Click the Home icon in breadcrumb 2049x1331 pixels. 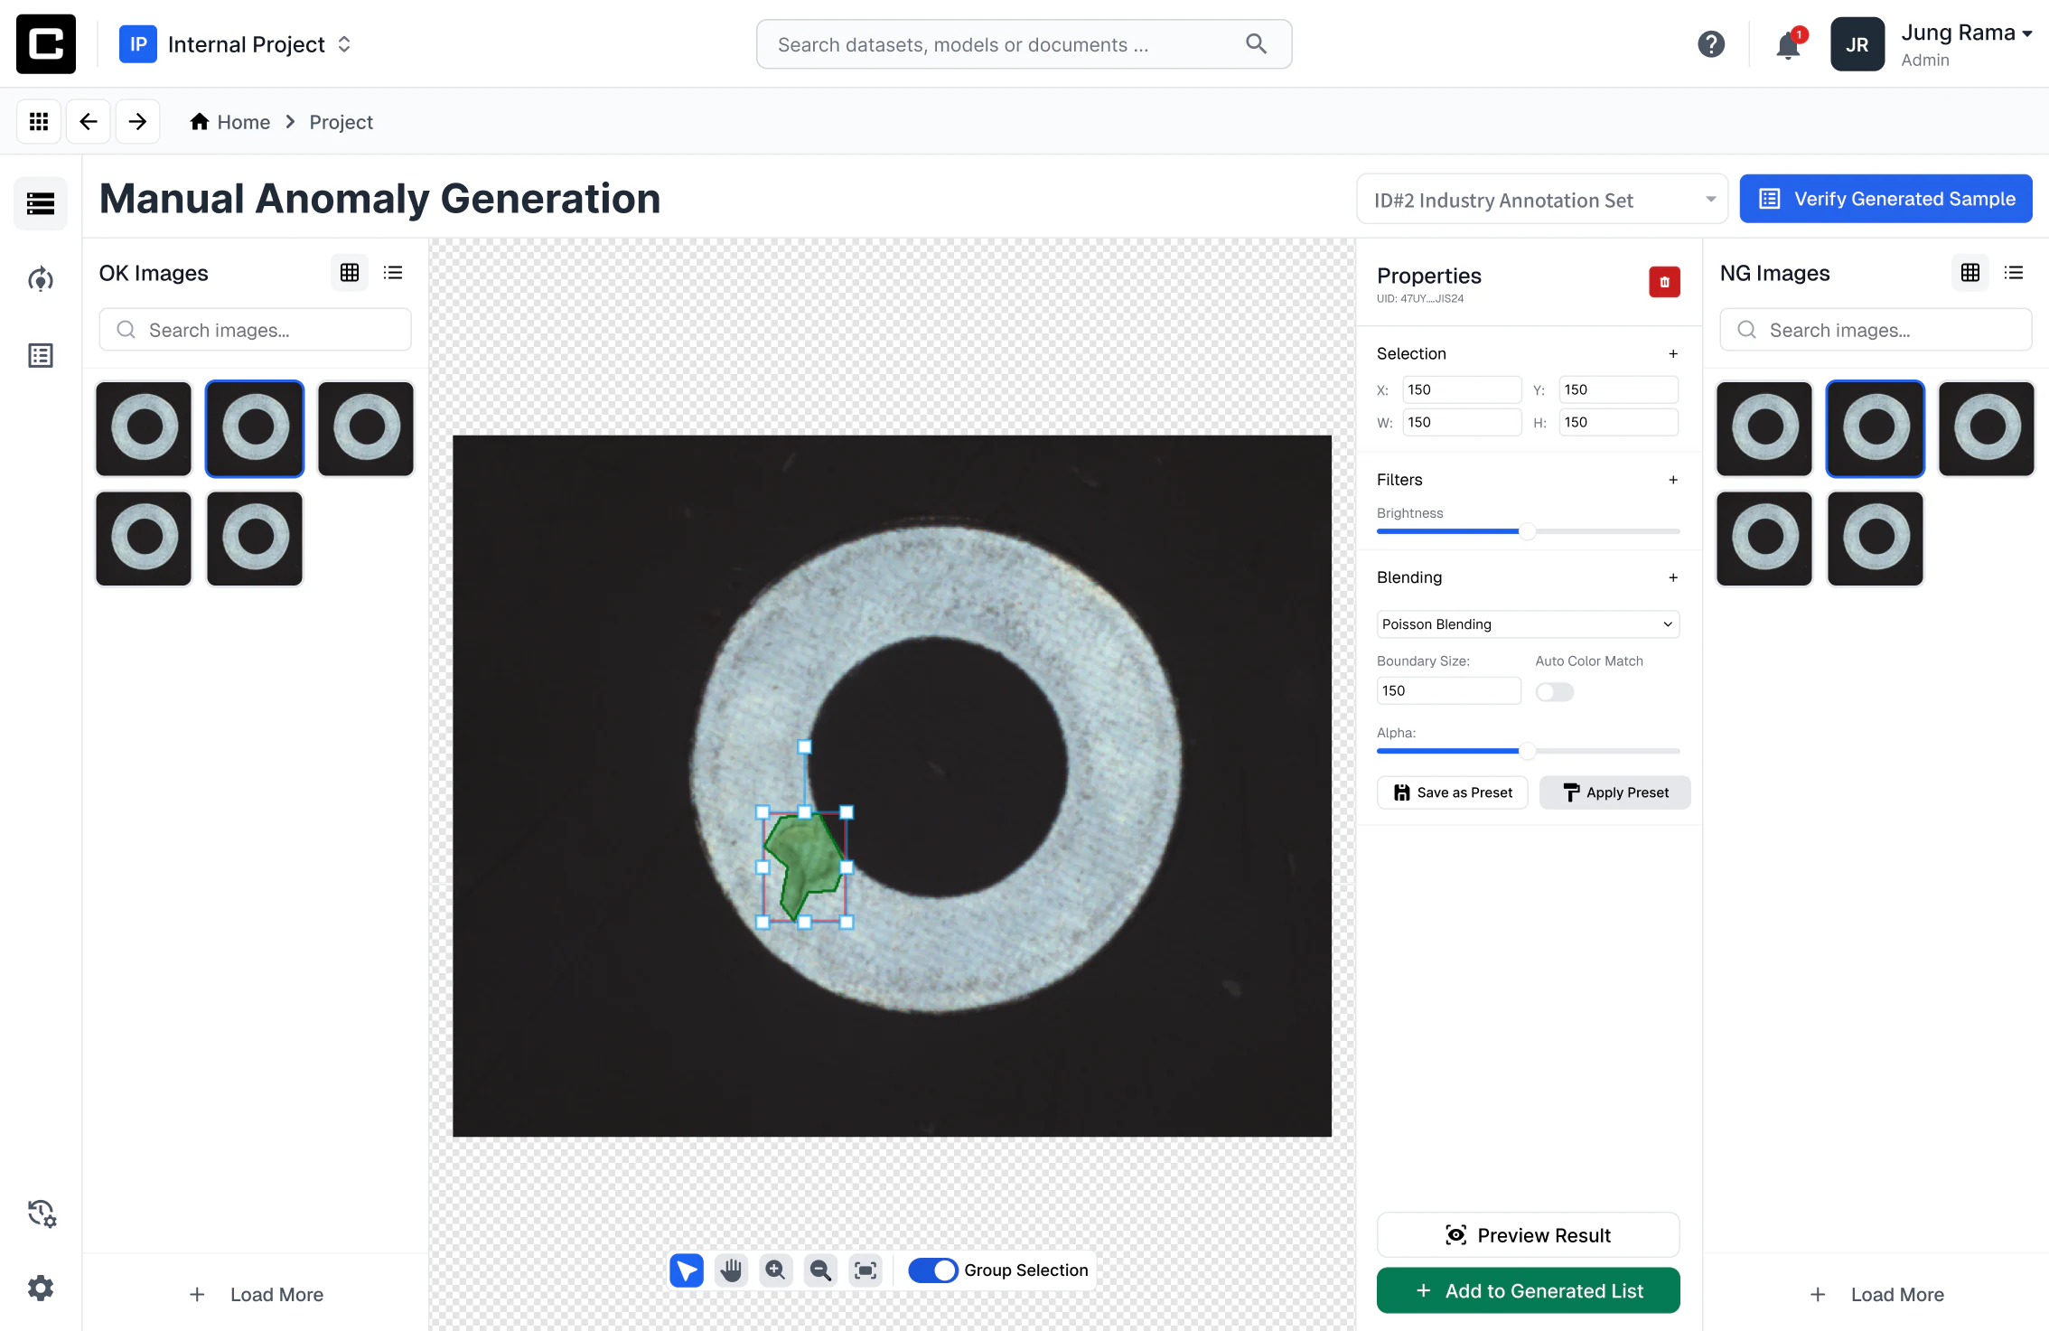[x=200, y=121]
